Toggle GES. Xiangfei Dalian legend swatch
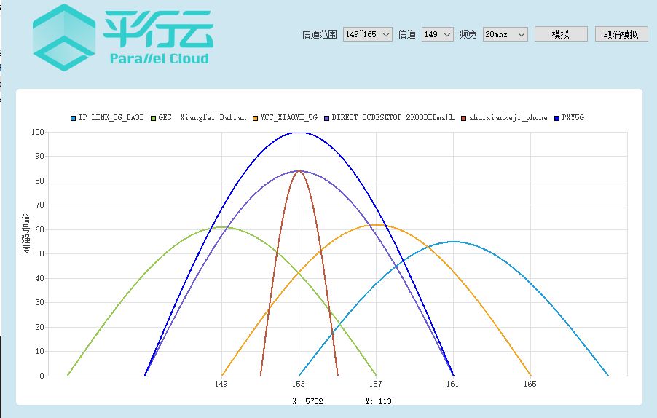The image size is (657, 418). pos(154,118)
